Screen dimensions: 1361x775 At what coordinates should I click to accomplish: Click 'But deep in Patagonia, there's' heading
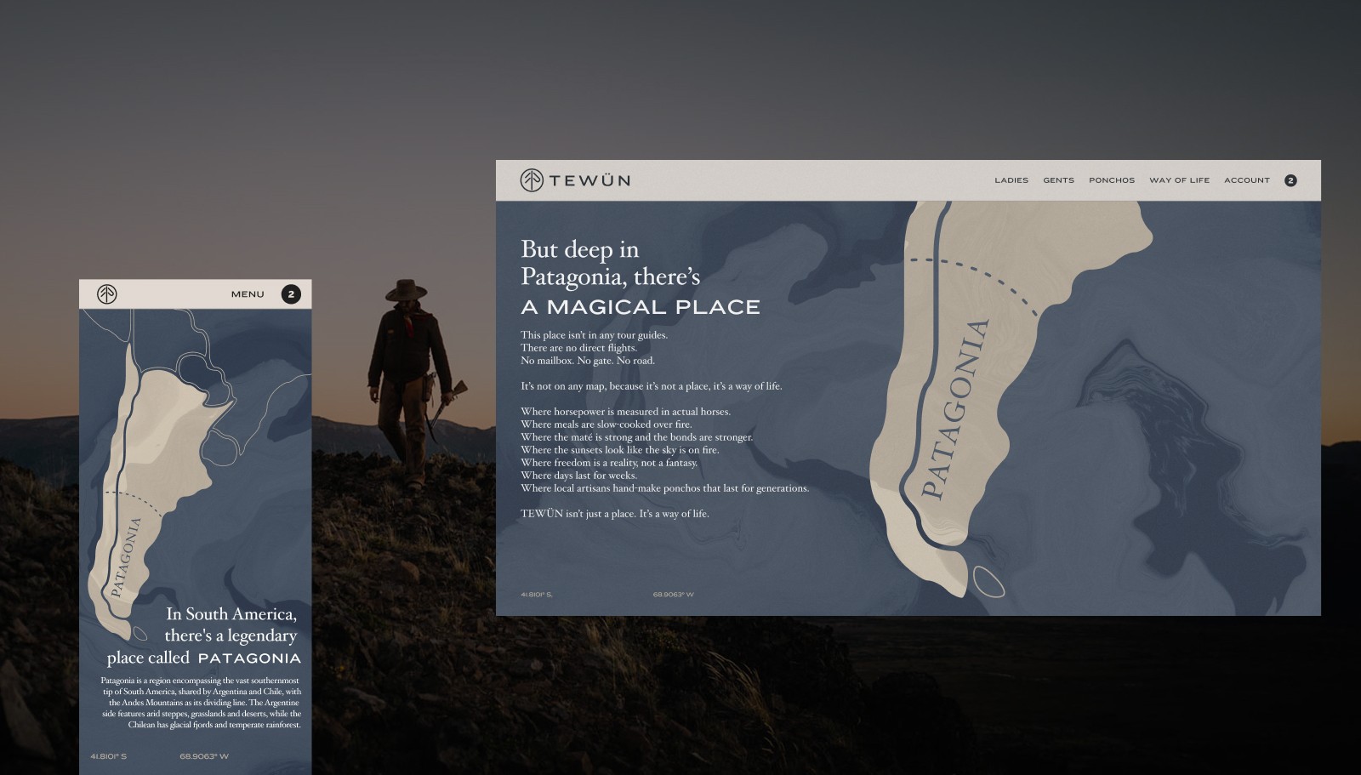pyautogui.click(x=610, y=263)
